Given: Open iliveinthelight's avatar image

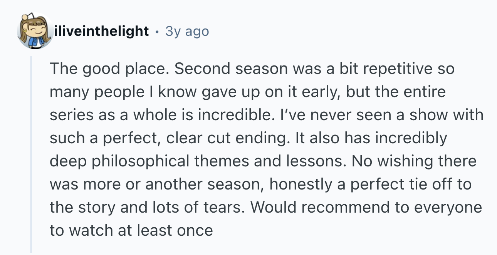Looking at the screenshot, I should (35, 31).
